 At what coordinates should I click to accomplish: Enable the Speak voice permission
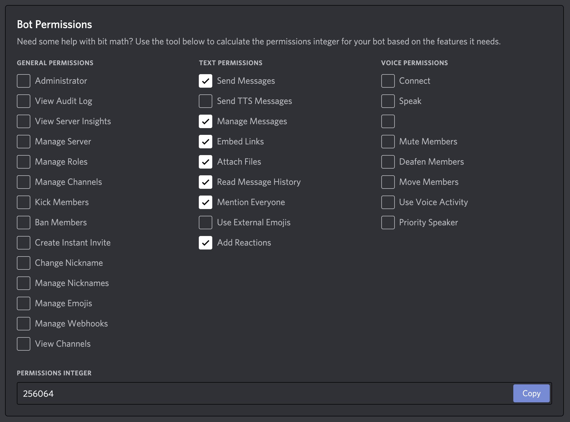click(388, 101)
